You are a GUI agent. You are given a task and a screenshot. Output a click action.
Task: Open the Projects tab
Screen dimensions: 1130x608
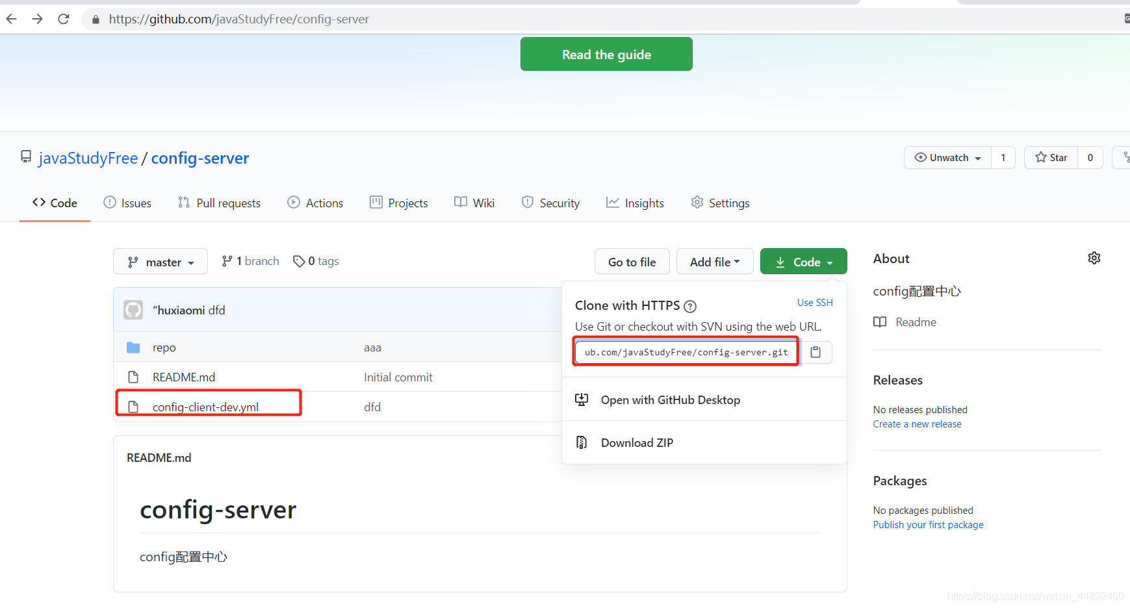point(398,203)
